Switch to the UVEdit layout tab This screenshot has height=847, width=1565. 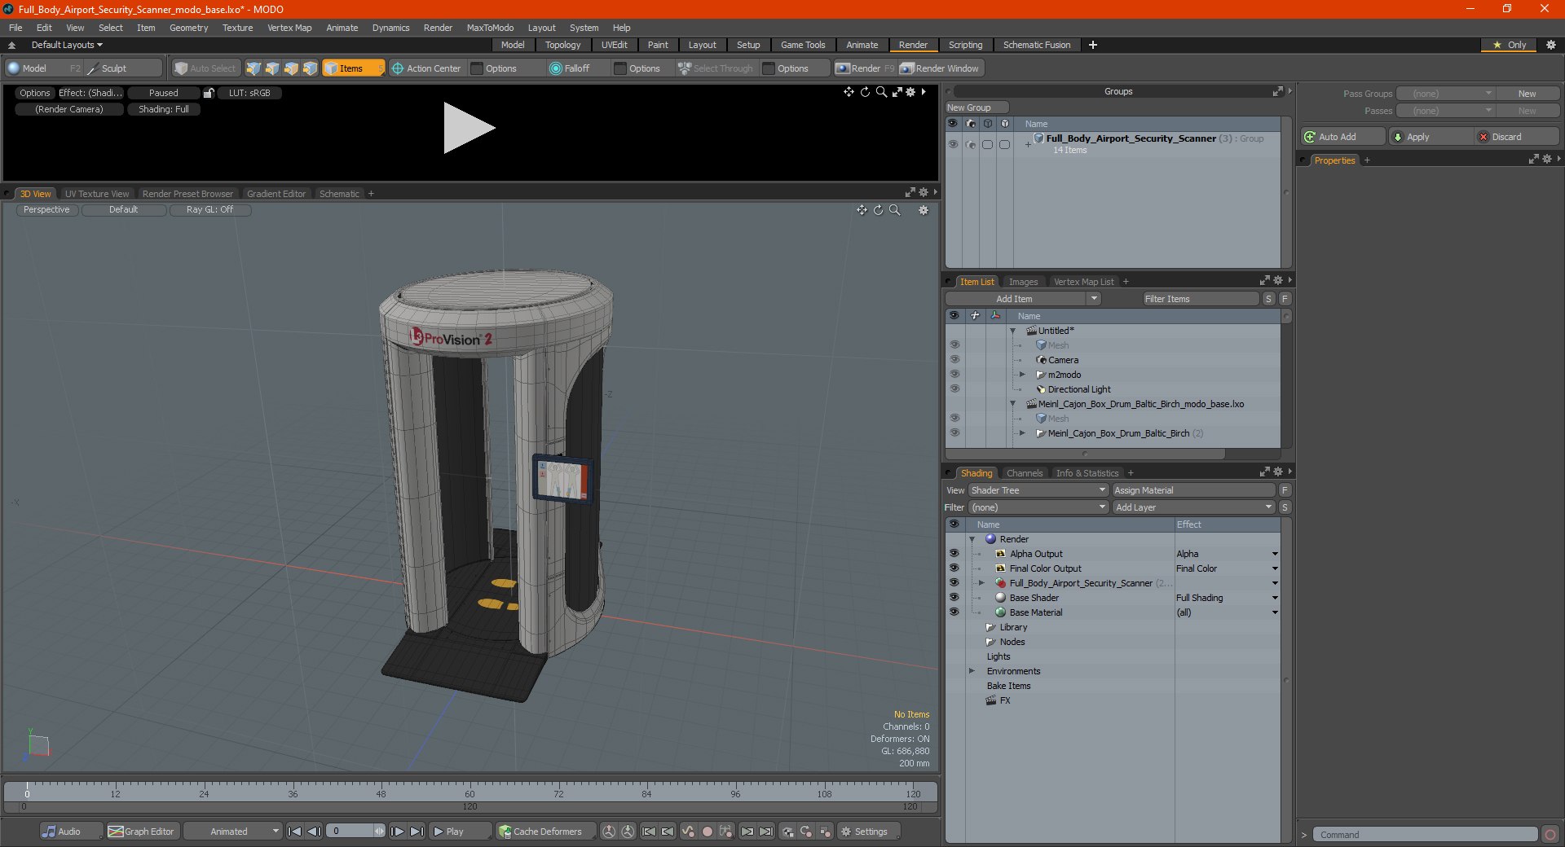pyautogui.click(x=614, y=45)
